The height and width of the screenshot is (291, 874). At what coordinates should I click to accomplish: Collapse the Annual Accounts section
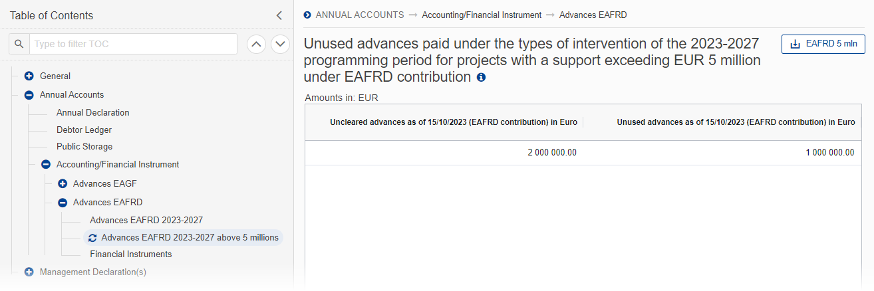pyautogui.click(x=29, y=95)
